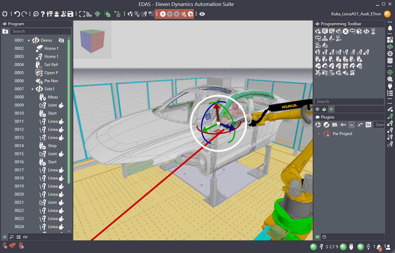Toggle the hidden-eye icon on Demo row
This screenshot has height=253, width=395.
[62, 40]
